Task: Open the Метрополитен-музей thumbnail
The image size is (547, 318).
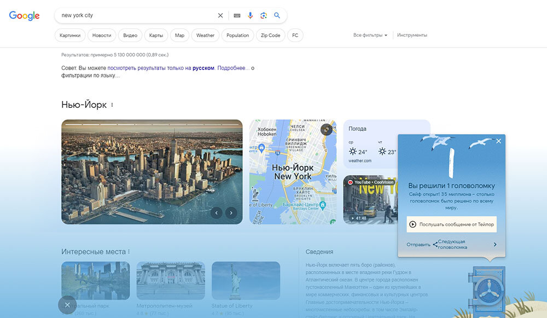Action: click(171, 281)
